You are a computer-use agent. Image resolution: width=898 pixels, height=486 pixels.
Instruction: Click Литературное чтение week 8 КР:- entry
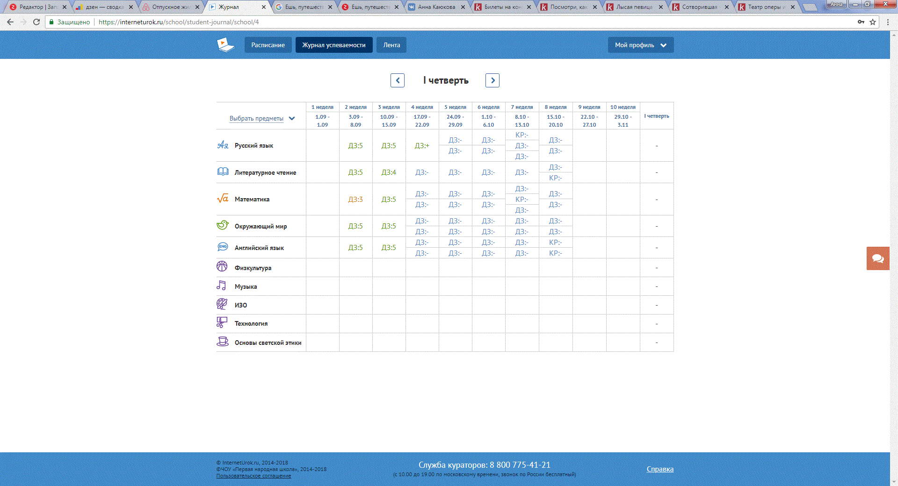point(556,178)
